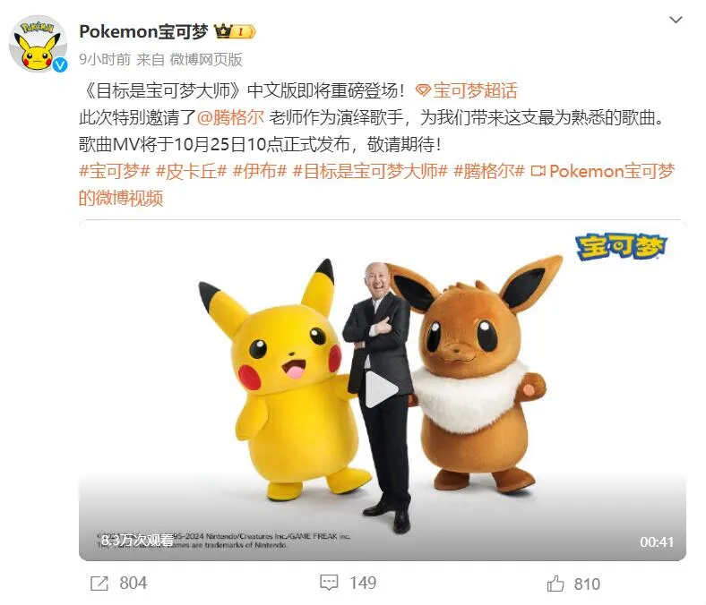Image resolution: width=706 pixels, height=605 pixels.
Task: Open the post options chevron menu
Action: pyautogui.click(x=676, y=20)
